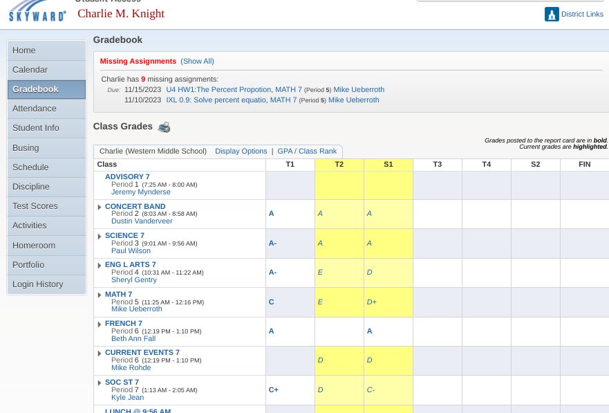Open the Display Options link

tap(241, 152)
